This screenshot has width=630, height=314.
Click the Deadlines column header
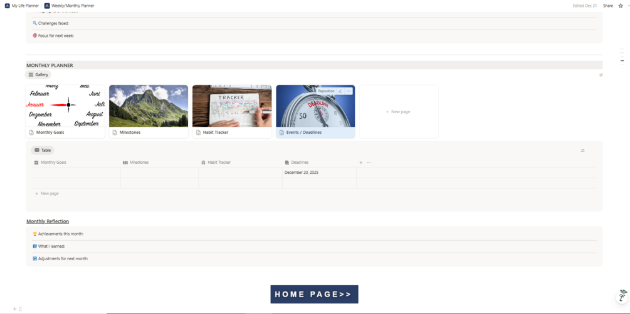tap(320, 163)
